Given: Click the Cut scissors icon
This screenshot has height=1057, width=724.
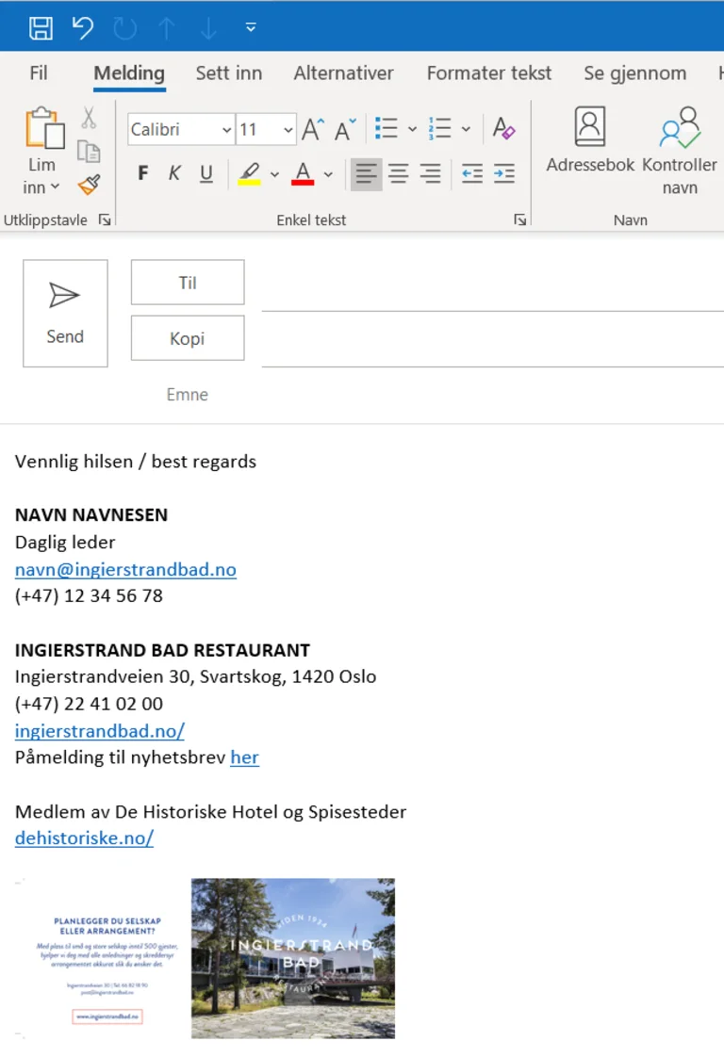Looking at the screenshot, I should click(89, 118).
